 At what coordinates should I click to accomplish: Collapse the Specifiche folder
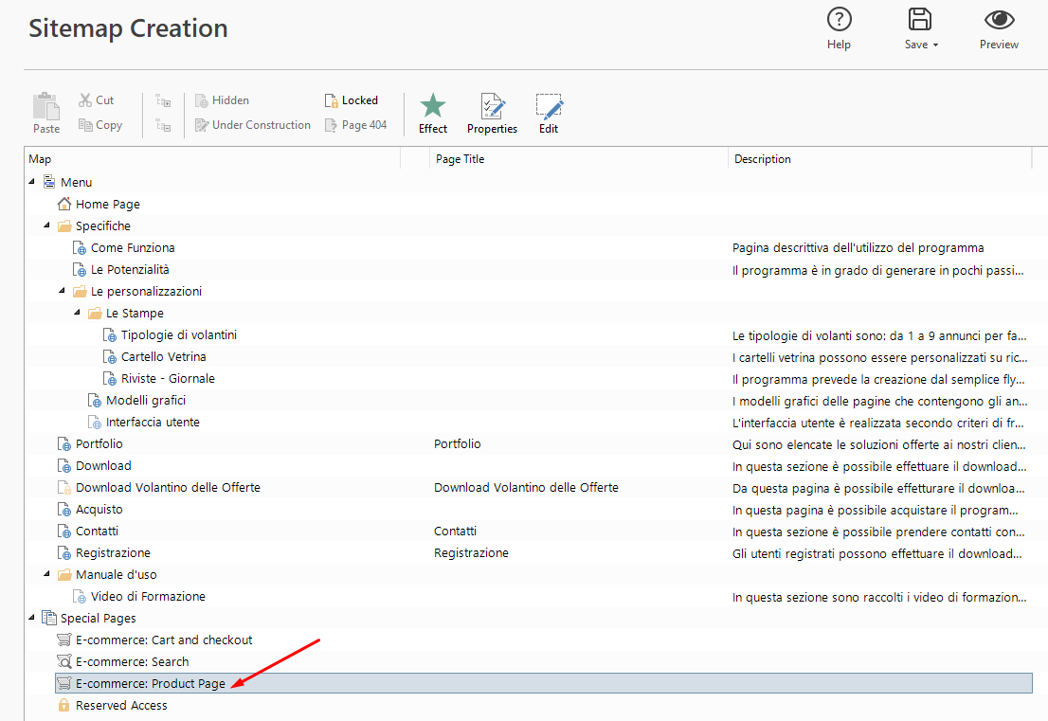(x=47, y=226)
